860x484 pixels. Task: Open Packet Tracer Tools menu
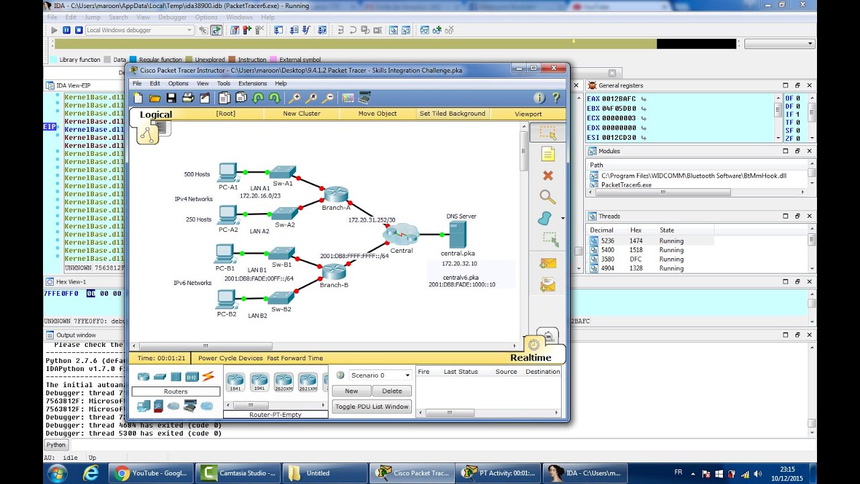click(x=224, y=83)
